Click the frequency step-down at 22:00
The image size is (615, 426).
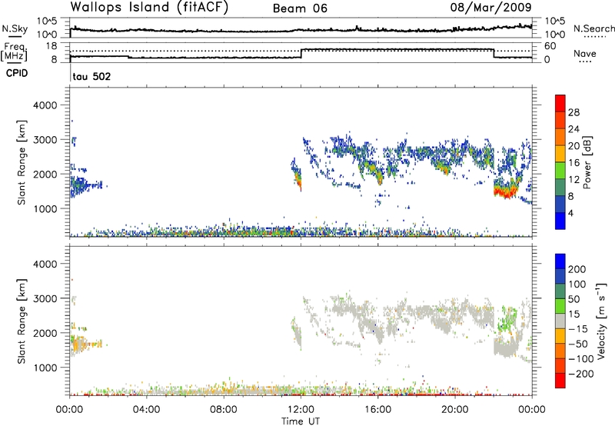coord(494,53)
